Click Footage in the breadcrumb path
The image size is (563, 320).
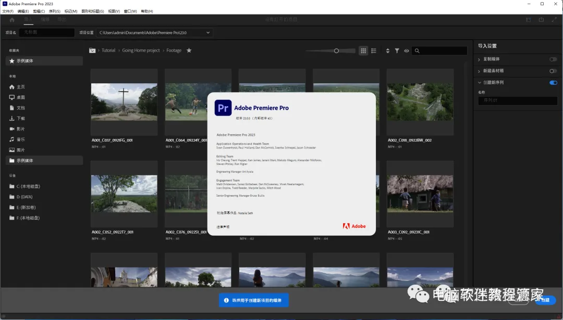coord(174,50)
